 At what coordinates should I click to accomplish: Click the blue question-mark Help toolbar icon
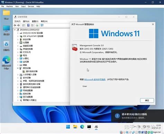(28, 25)
